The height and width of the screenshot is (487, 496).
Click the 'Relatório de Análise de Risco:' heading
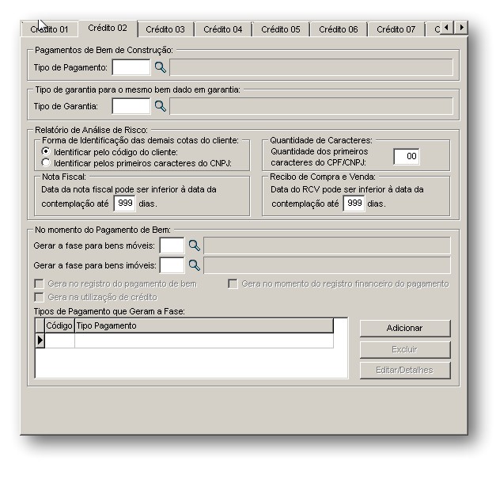[x=91, y=130]
